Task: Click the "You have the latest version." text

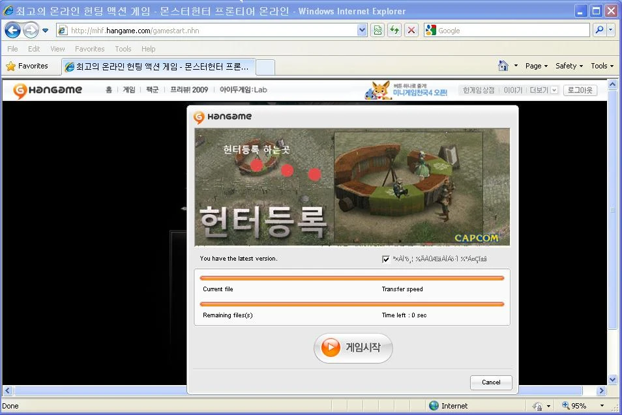Action: point(239,259)
